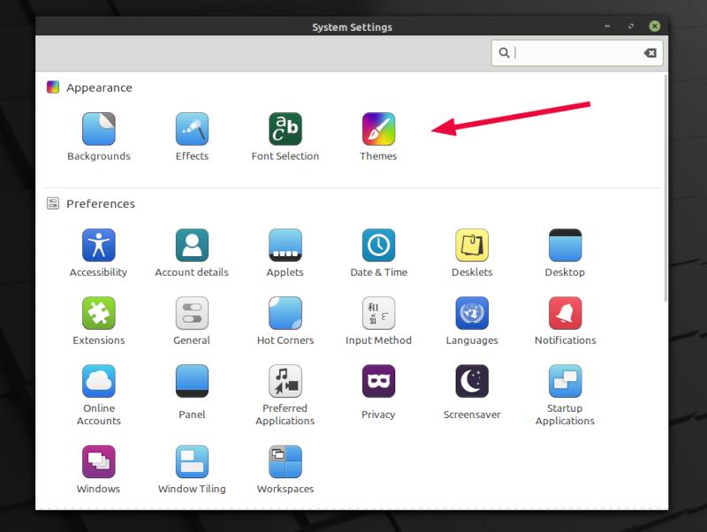Clear the search field text
Viewport: 707px width, 532px height.
(x=650, y=53)
